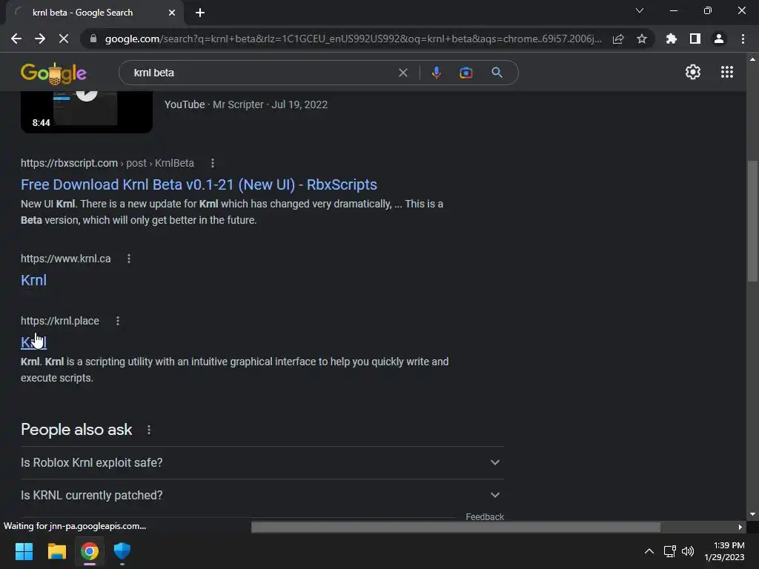Viewport: 759px width, 569px height.
Task: Click the horizontal scrollbar thumb
Action: click(456, 527)
